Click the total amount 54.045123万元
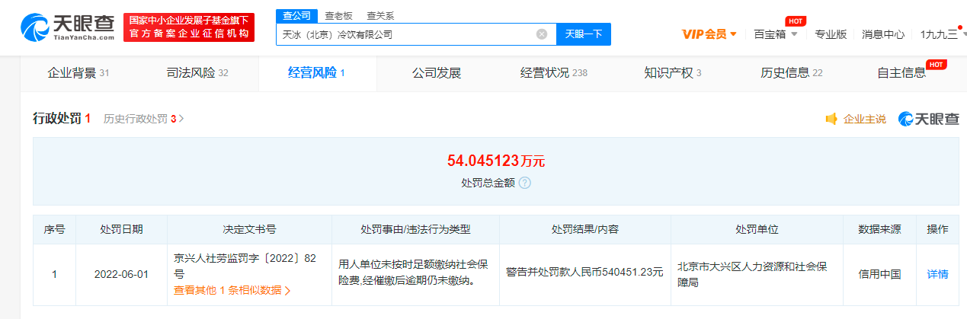967x319 pixels. [496, 161]
